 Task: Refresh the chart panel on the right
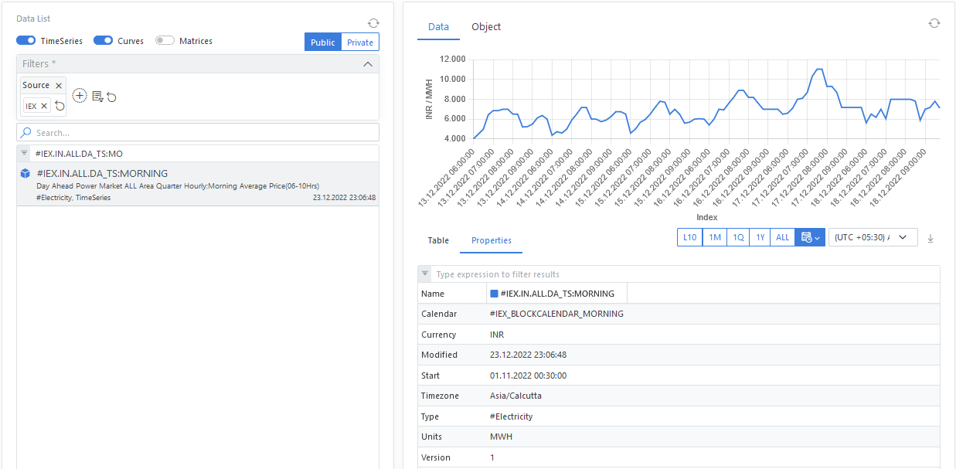(x=934, y=23)
